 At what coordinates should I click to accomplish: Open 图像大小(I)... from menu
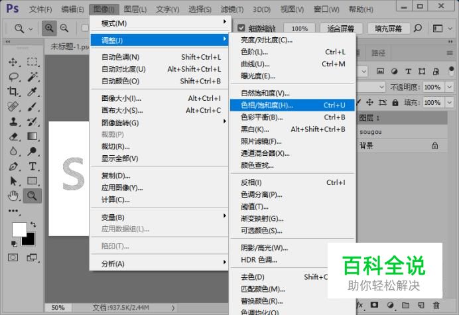pos(160,98)
